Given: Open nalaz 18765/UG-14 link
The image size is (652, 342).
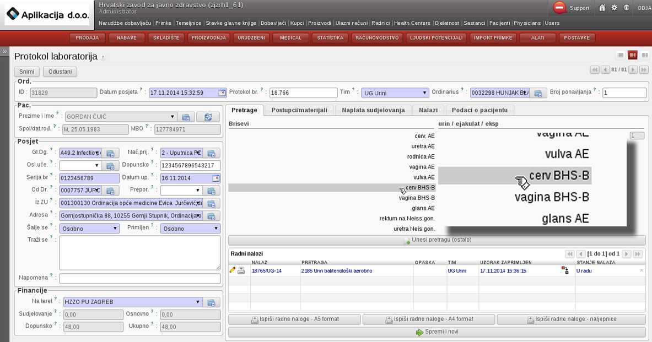Looking at the screenshot, I should (x=267, y=270).
